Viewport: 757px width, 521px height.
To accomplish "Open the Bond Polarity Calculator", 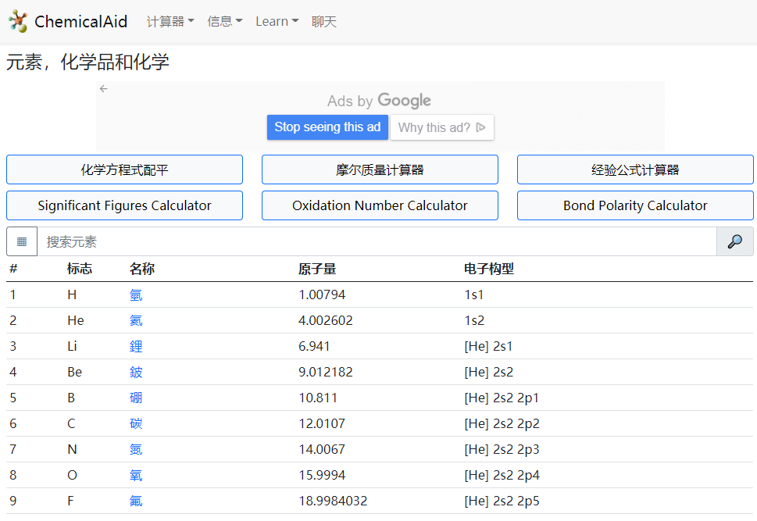I will coord(635,205).
